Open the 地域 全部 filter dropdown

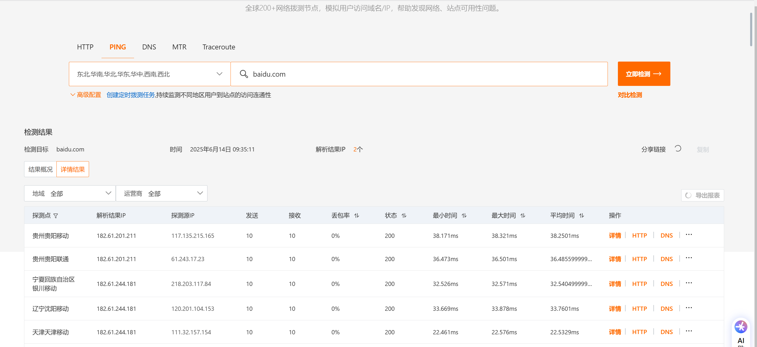[x=70, y=193]
